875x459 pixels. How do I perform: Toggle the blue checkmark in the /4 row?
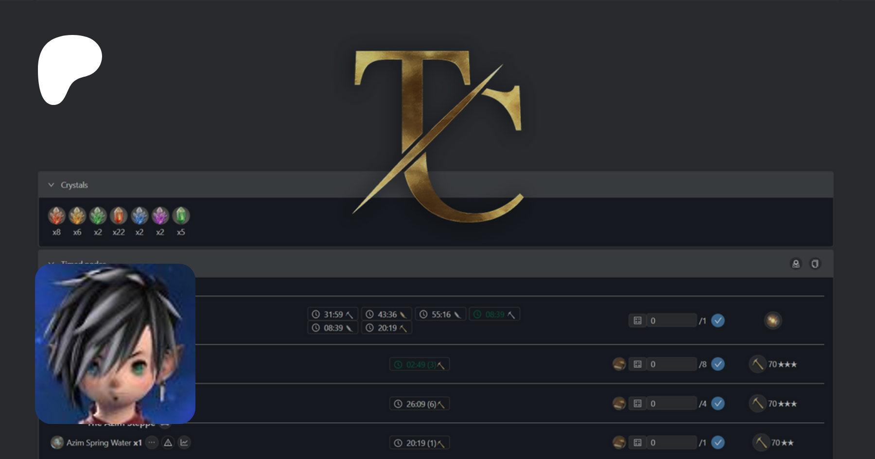(718, 404)
